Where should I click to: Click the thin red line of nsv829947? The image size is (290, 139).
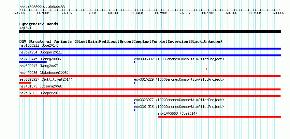tap(113, 69)
